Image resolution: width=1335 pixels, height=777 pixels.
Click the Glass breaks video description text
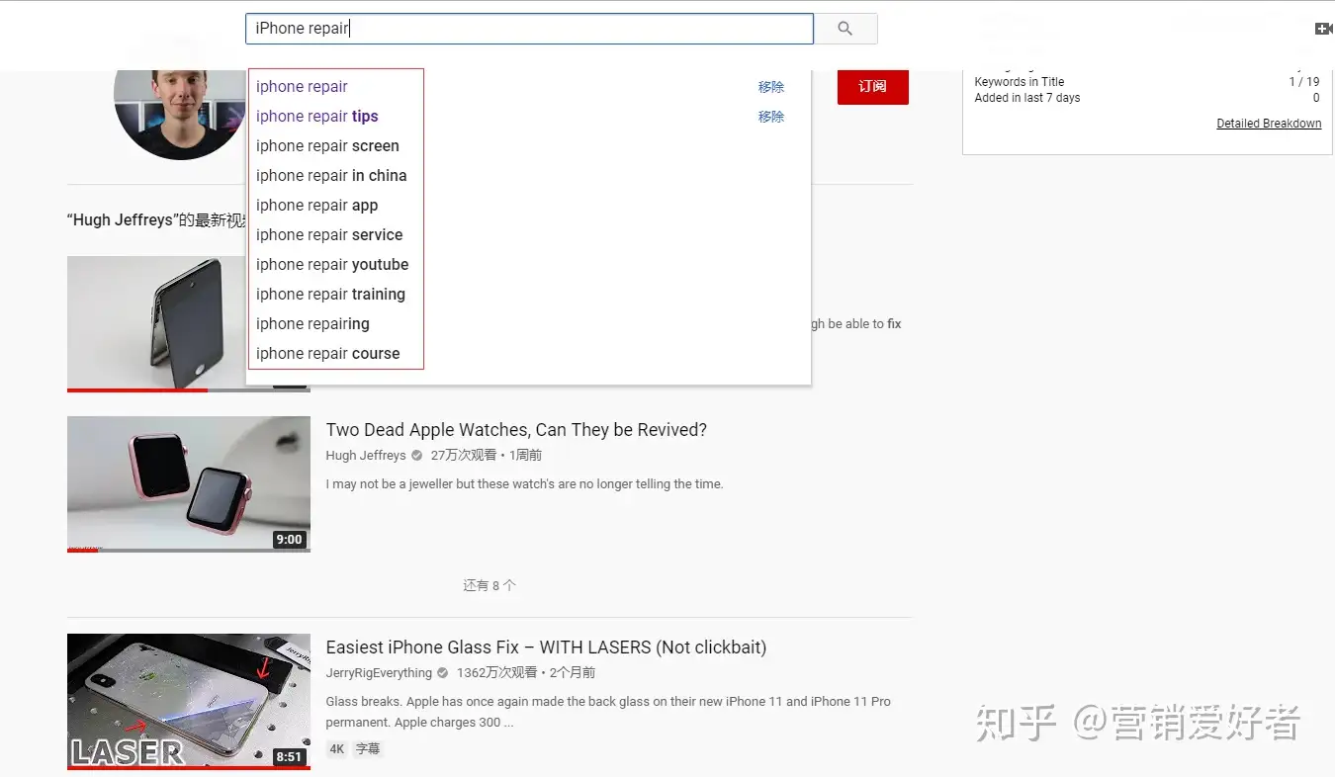pos(608,712)
